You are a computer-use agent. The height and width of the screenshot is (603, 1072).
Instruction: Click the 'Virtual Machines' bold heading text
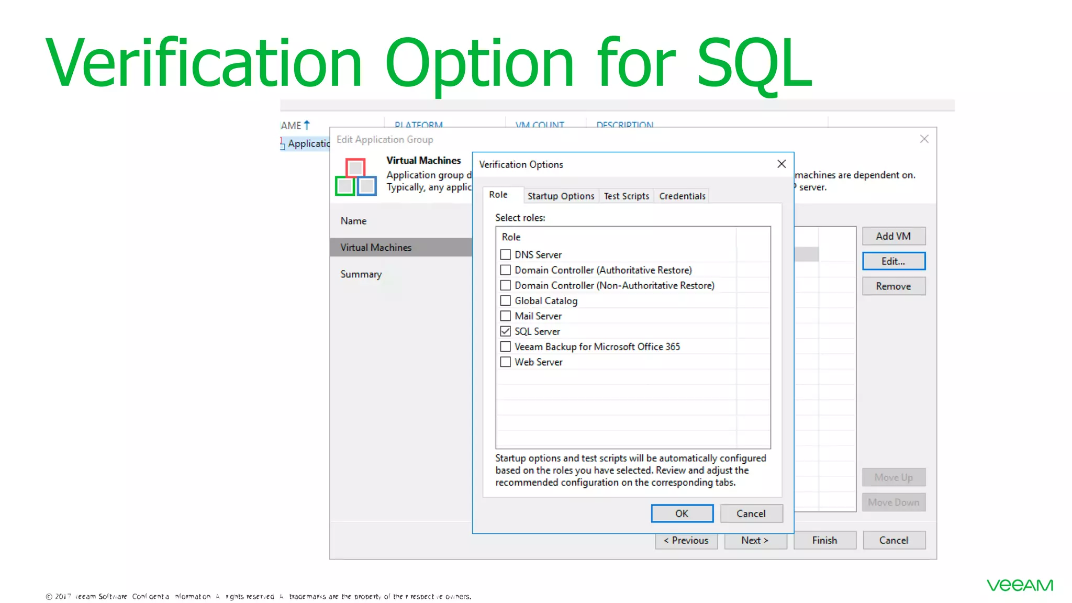pyautogui.click(x=423, y=160)
